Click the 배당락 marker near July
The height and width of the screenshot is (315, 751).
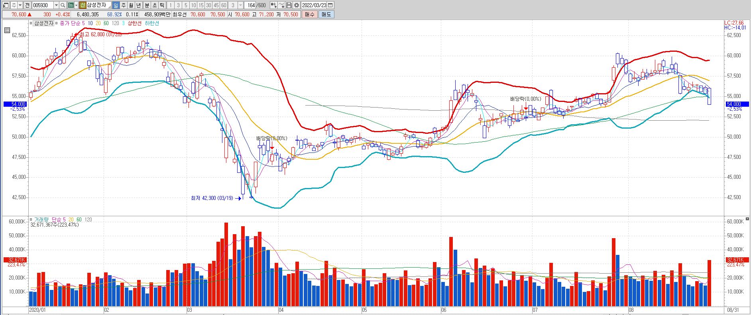point(525,99)
